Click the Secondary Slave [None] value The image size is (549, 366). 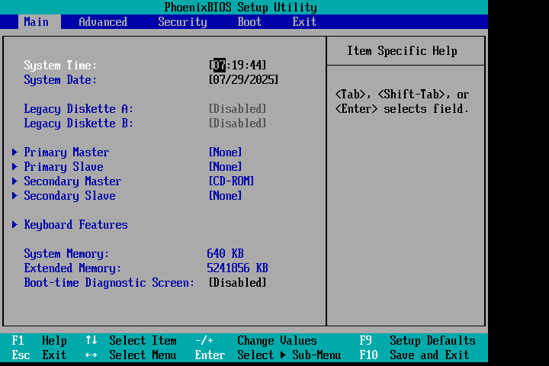coord(225,196)
